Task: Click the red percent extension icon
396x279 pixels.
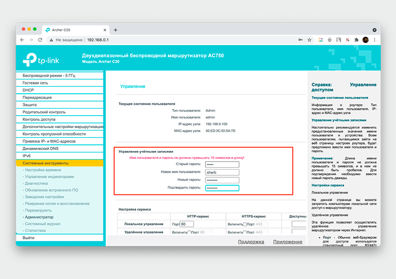Action: (348, 40)
